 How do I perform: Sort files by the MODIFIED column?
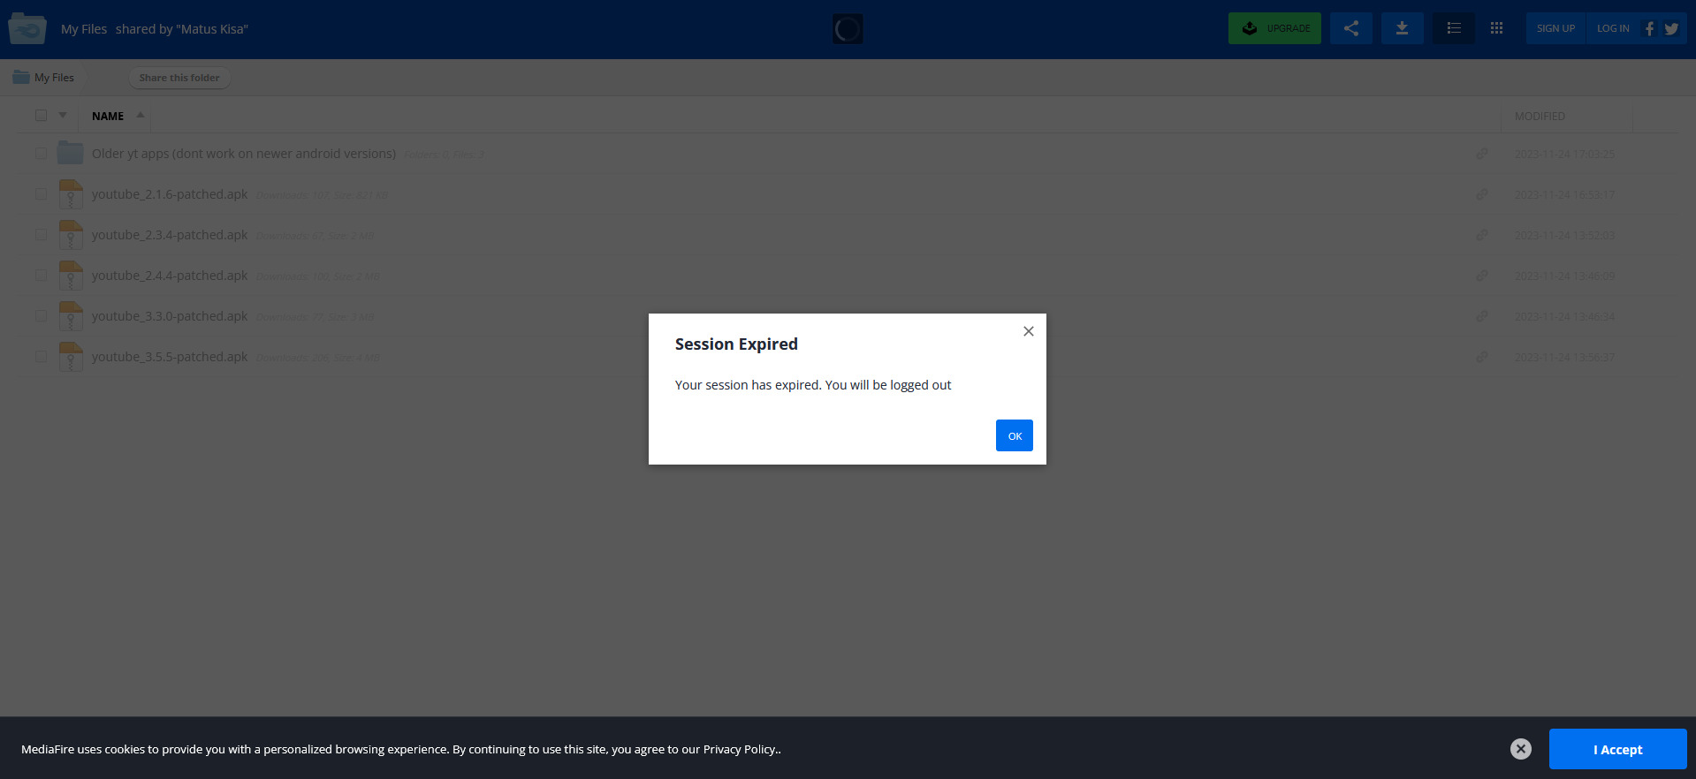click(1540, 116)
